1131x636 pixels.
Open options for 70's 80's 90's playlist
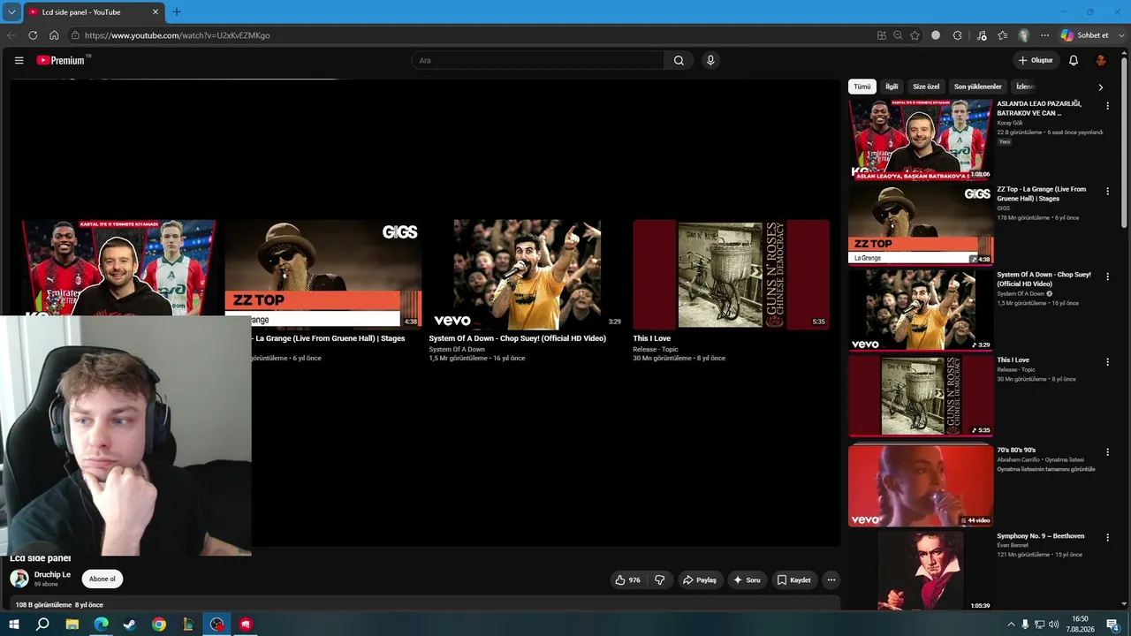click(x=1107, y=452)
